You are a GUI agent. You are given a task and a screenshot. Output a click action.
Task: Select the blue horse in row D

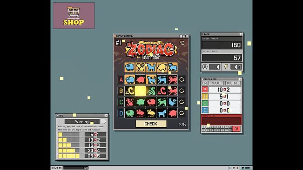(162, 113)
